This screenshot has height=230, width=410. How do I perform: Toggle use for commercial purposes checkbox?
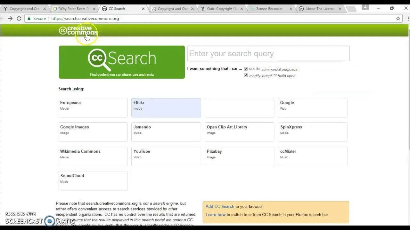click(246, 69)
